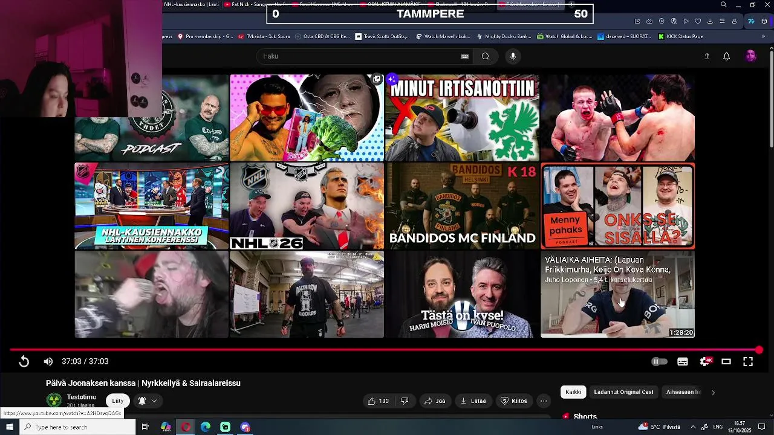This screenshot has height=435, width=774.
Task: Click the red video progress bar
Action: pos(385,350)
